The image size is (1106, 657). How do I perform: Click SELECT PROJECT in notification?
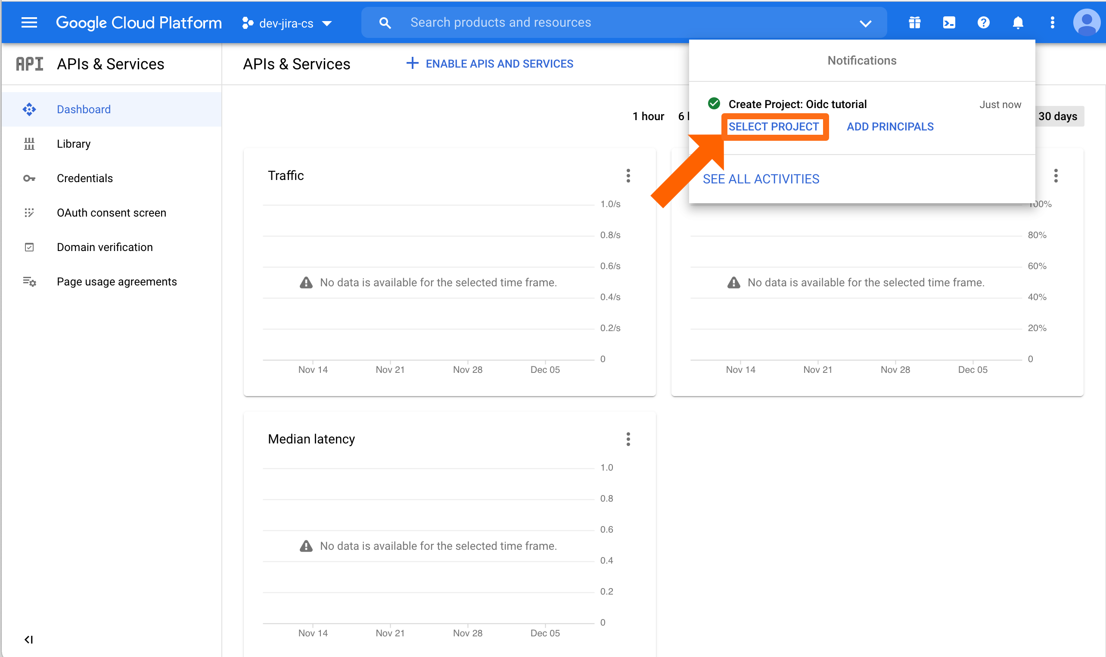point(774,127)
